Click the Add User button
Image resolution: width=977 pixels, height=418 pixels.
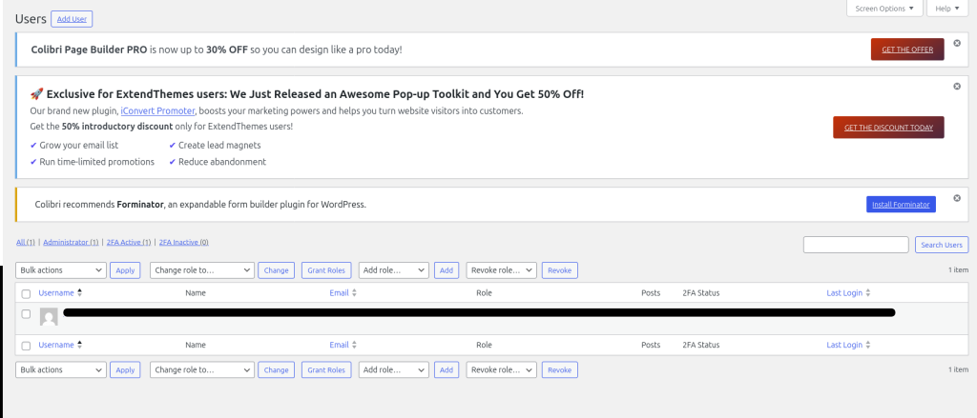(x=73, y=19)
